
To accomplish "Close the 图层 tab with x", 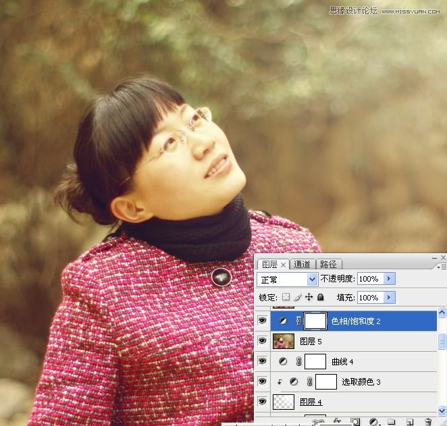I will point(283,265).
